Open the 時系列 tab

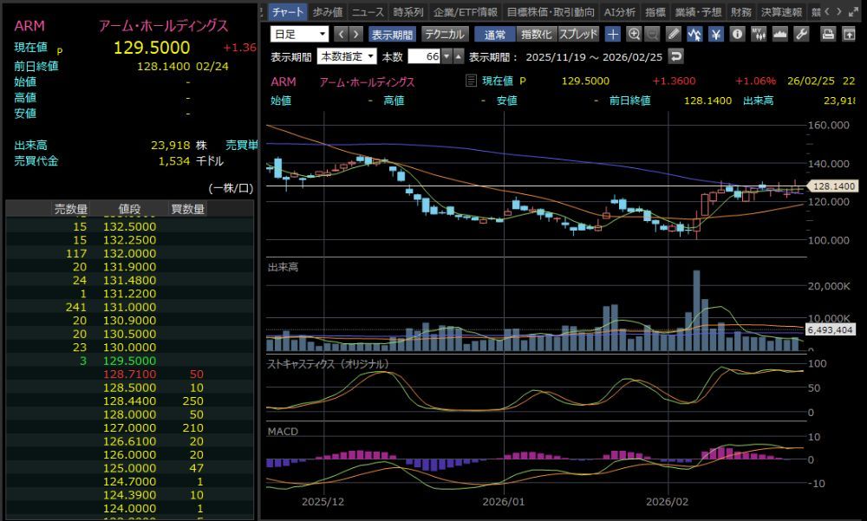coord(408,11)
